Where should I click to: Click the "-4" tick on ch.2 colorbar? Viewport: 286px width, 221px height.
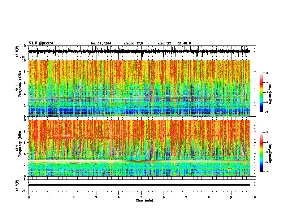[x=266, y=142]
